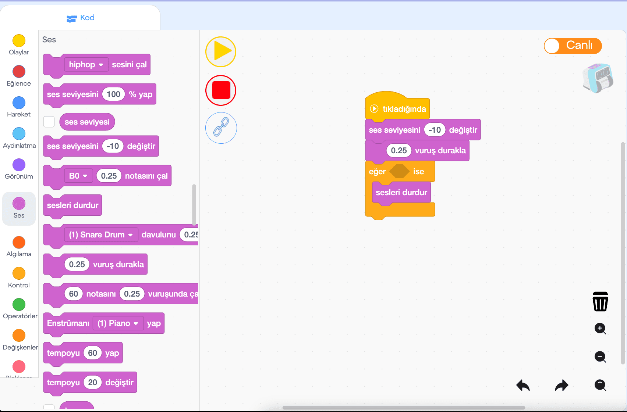Click the workspace vertical scrollbar
627x412 pixels.
pyautogui.click(x=623, y=253)
